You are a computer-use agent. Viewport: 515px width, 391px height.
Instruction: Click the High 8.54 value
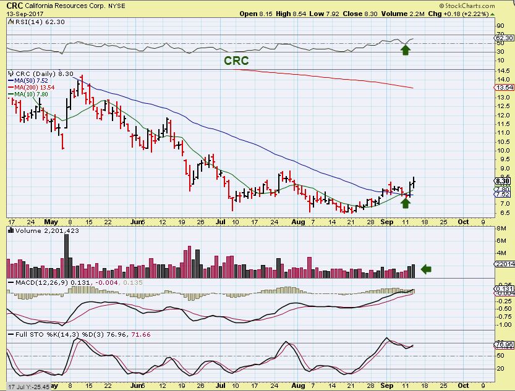(x=291, y=14)
